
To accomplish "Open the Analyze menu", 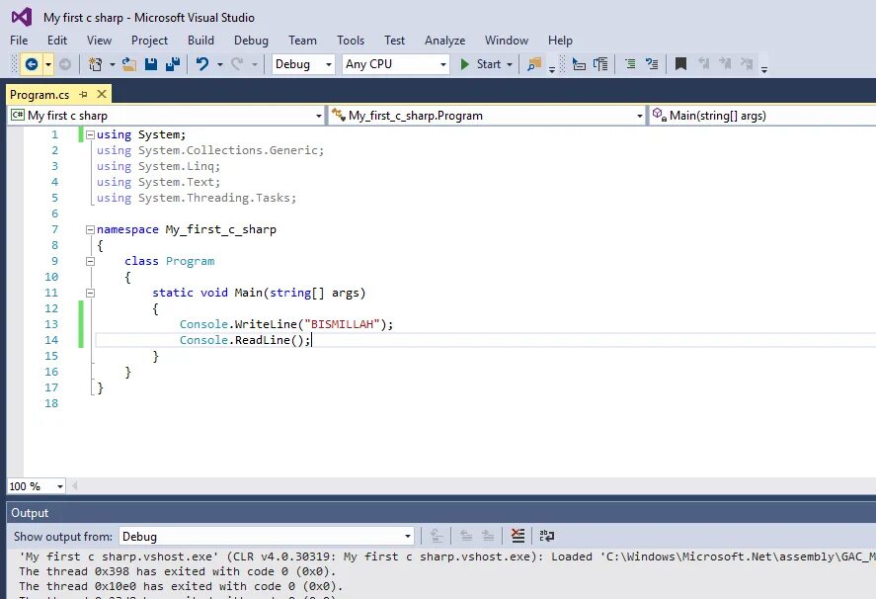I will pos(444,41).
